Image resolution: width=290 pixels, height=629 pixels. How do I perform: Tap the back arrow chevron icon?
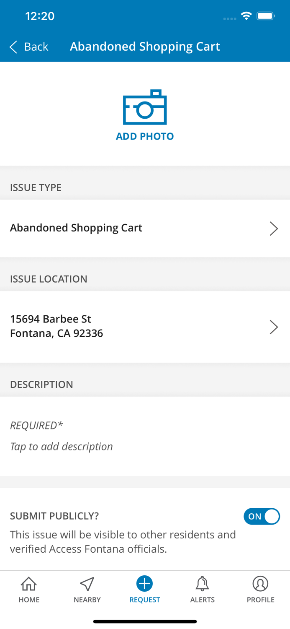pos(13,47)
